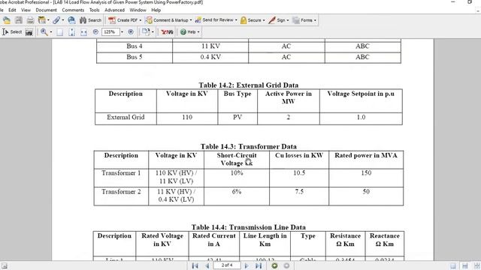This screenshot has height=270, width=481.
Task: Click the zoom out minus button
Action: coord(95,31)
